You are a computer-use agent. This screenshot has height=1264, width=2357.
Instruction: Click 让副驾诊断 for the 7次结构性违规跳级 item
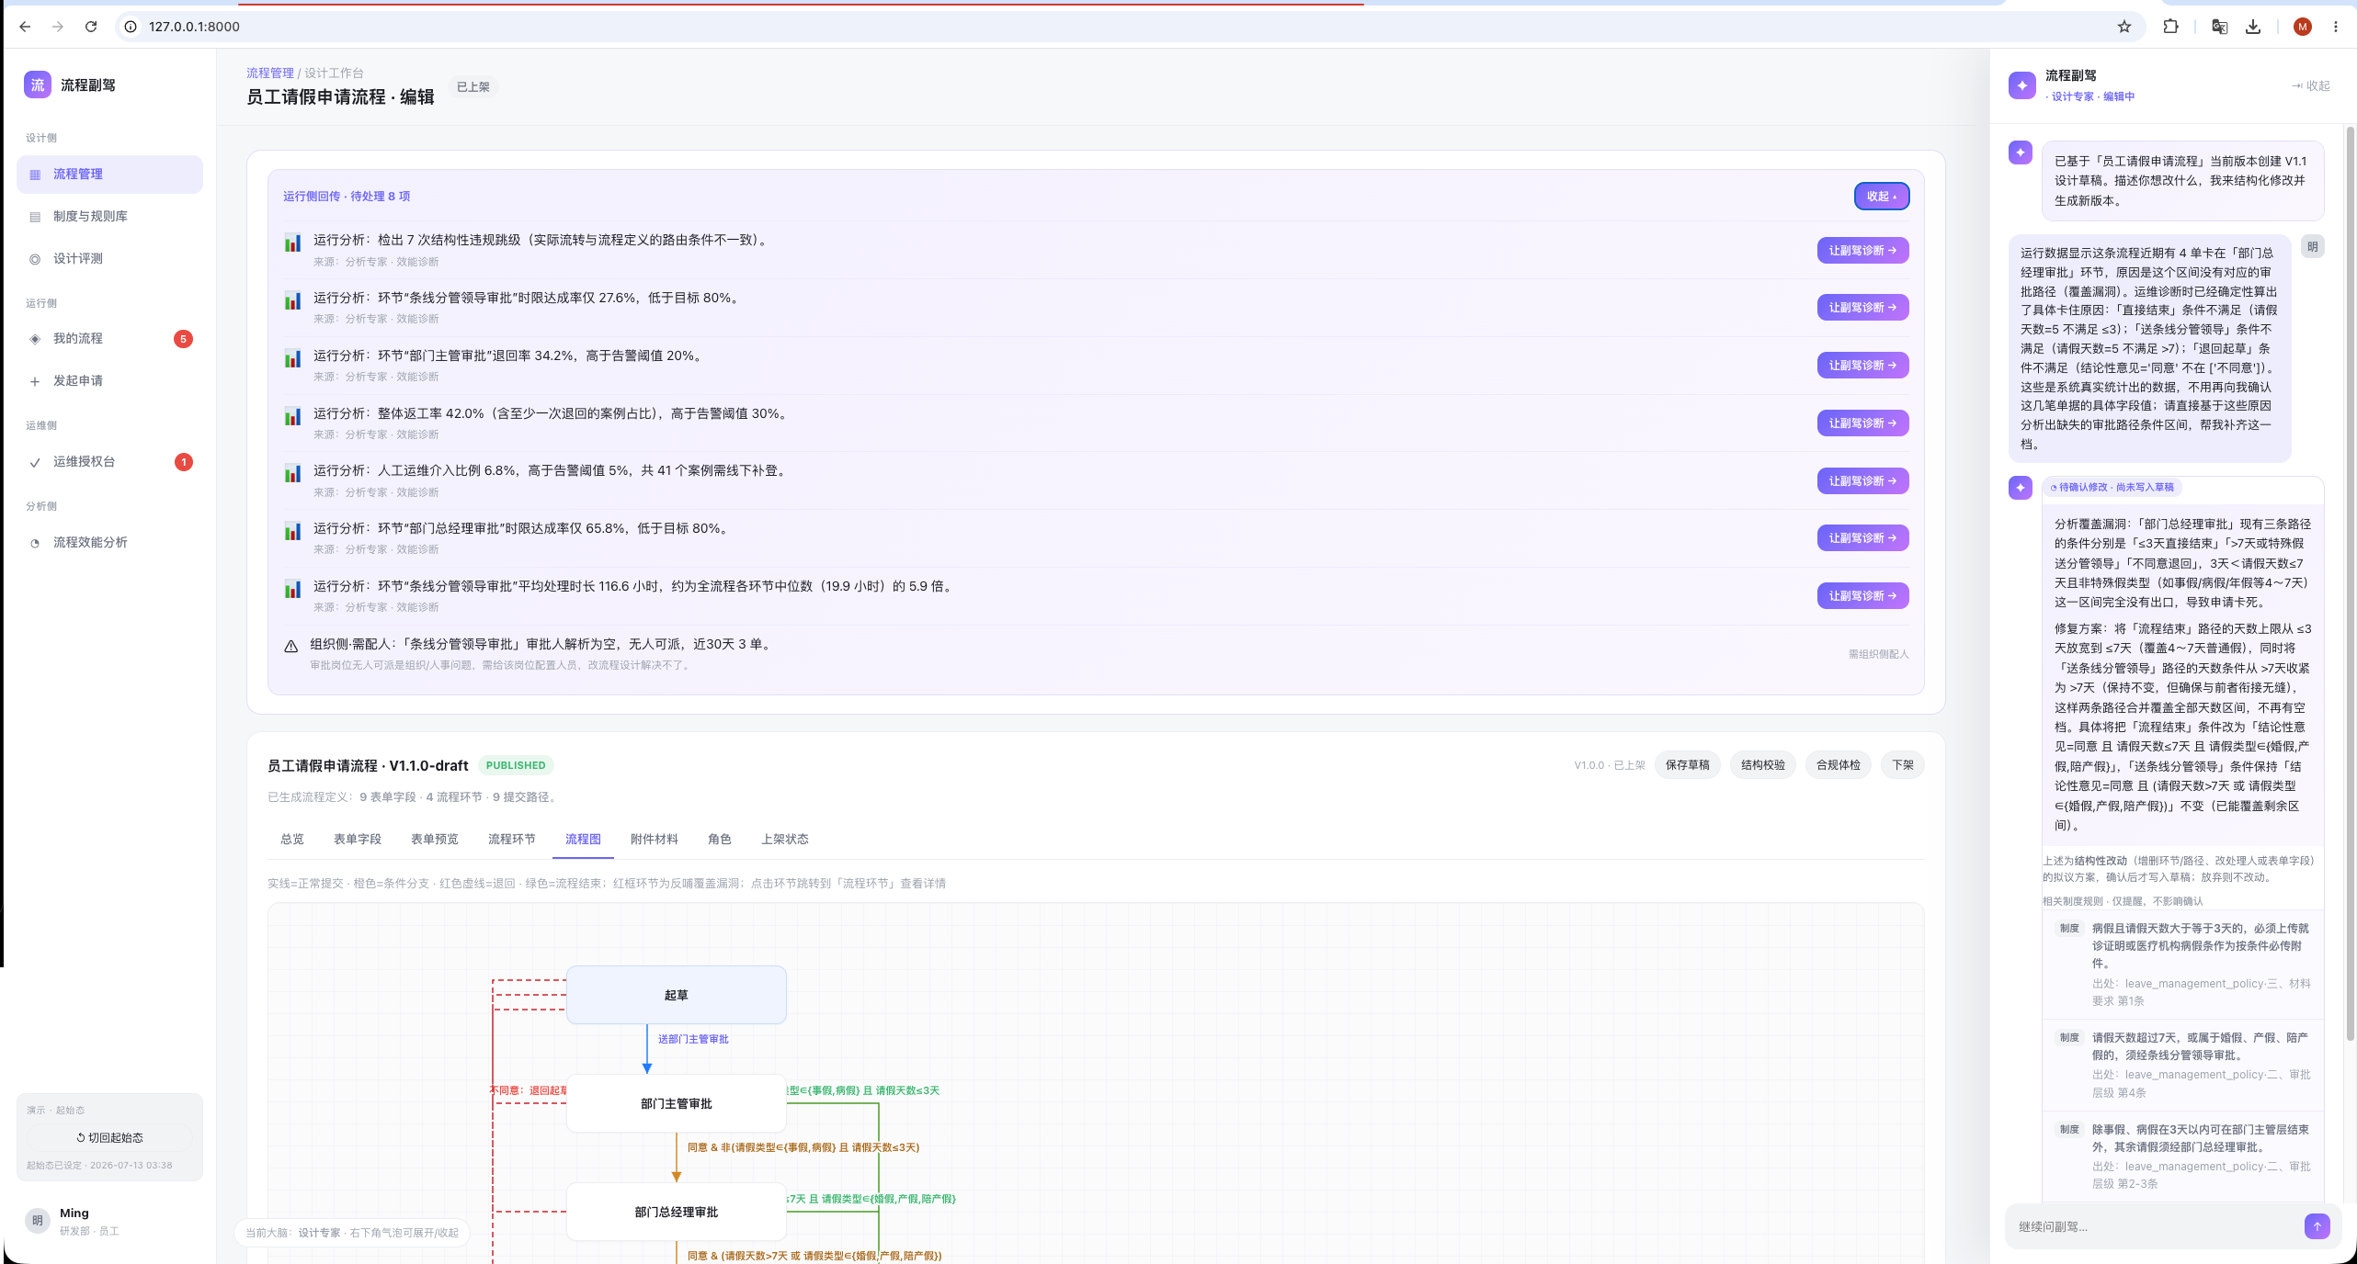click(x=1862, y=251)
